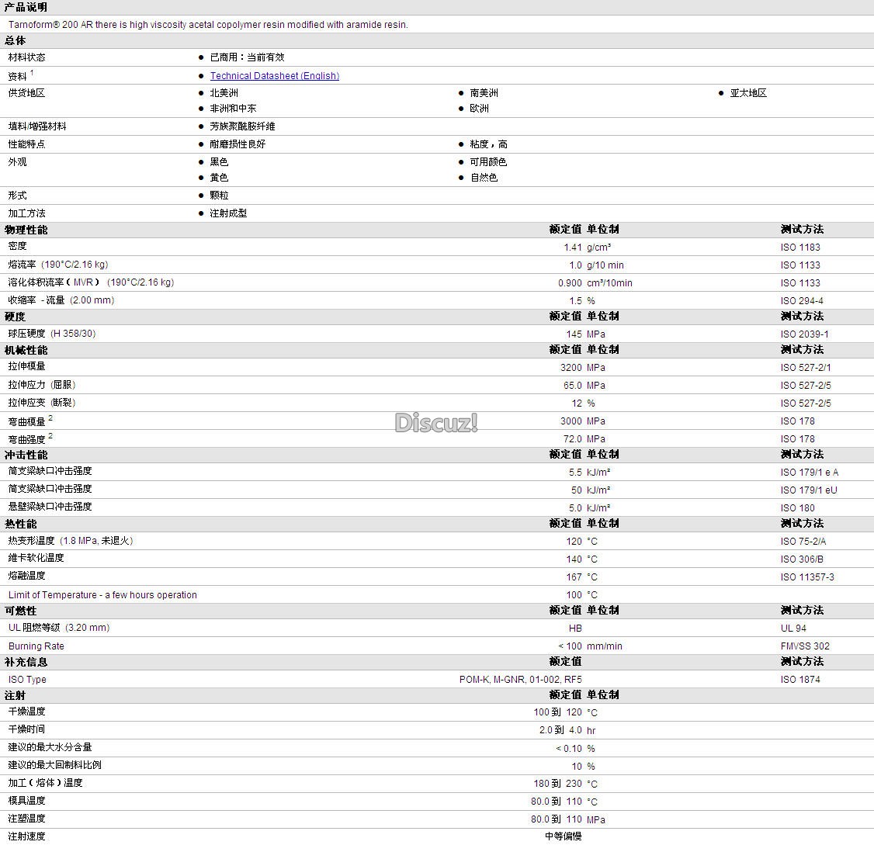The height and width of the screenshot is (845, 874).
Task: Click the '可用颜色' appearance entry
Action: click(488, 162)
